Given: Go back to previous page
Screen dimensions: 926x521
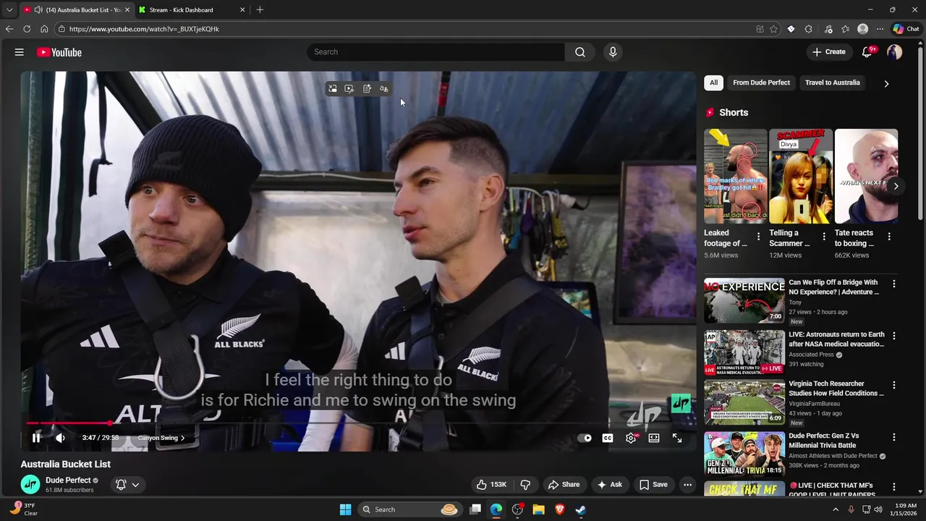Looking at the screenshot, I should [x=9, y=29].
